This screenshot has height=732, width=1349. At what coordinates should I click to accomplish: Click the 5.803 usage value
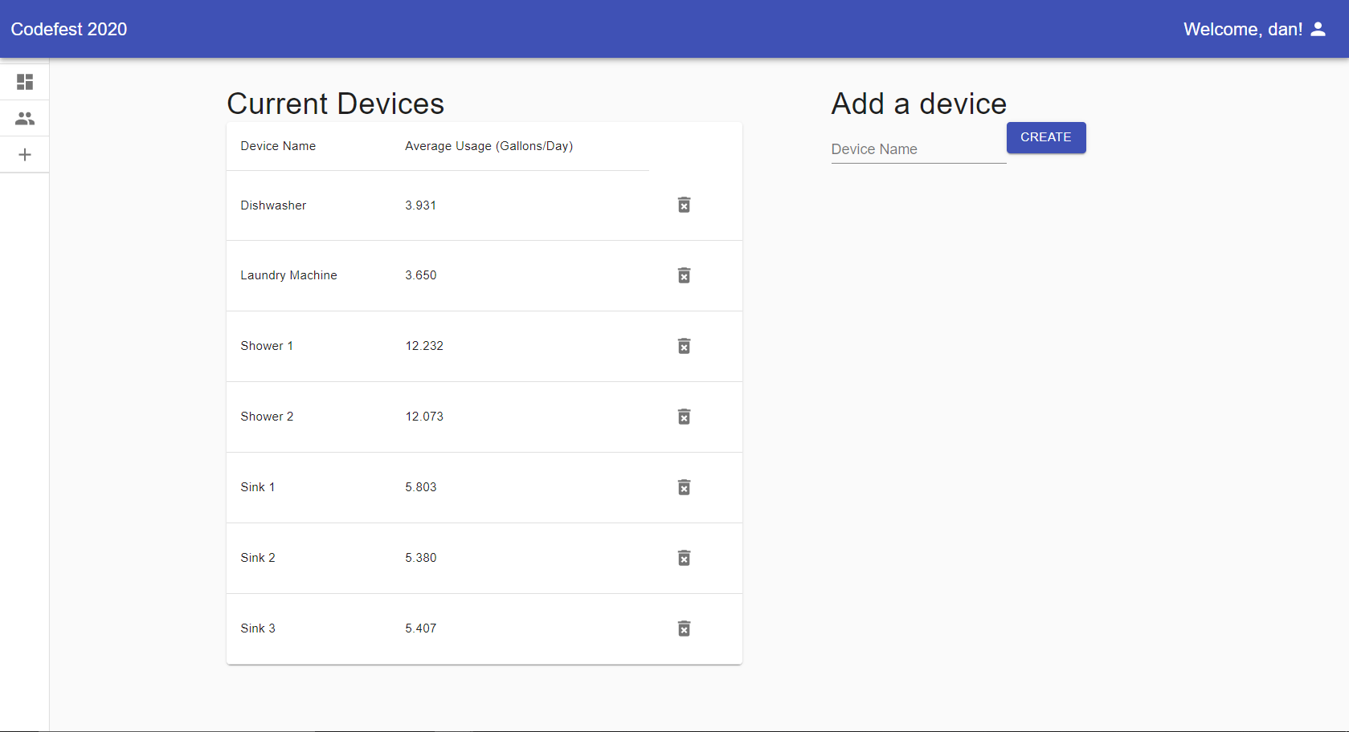tap(421, 487)
